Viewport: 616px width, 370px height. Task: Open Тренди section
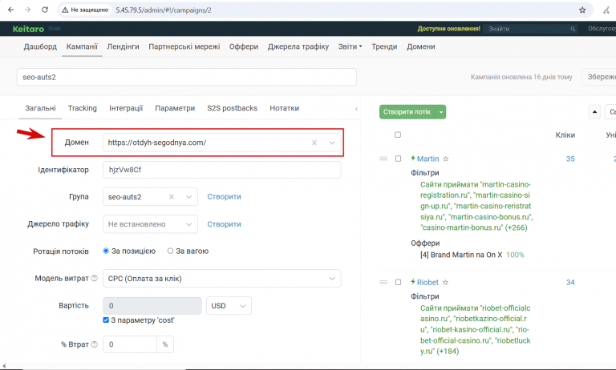[384, 46]
